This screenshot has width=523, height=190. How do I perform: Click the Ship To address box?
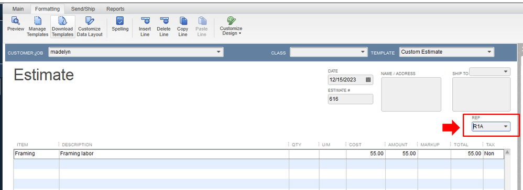click(x=481, y=94)
